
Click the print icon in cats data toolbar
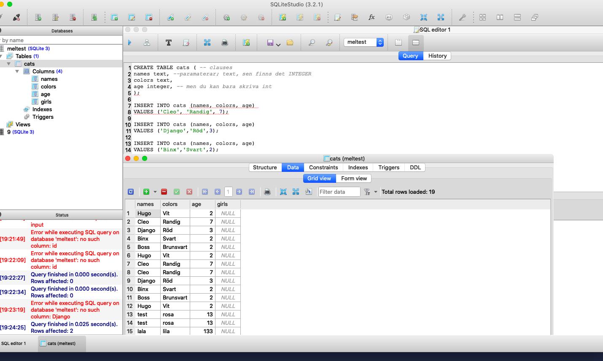[267, 192]
